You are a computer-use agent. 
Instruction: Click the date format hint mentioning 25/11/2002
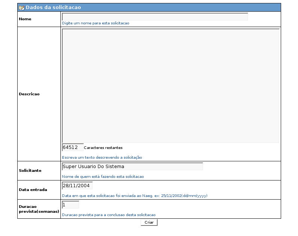tap(135, 196)
